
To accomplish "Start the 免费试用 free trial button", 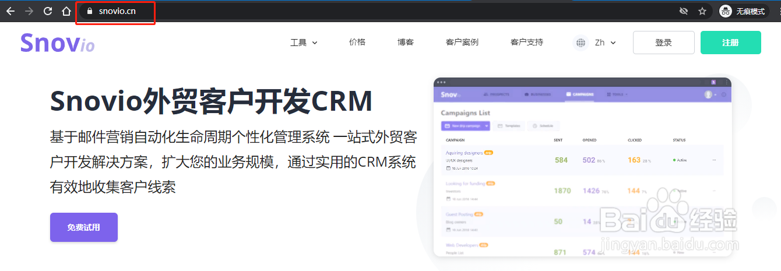I will pos(84,227).
